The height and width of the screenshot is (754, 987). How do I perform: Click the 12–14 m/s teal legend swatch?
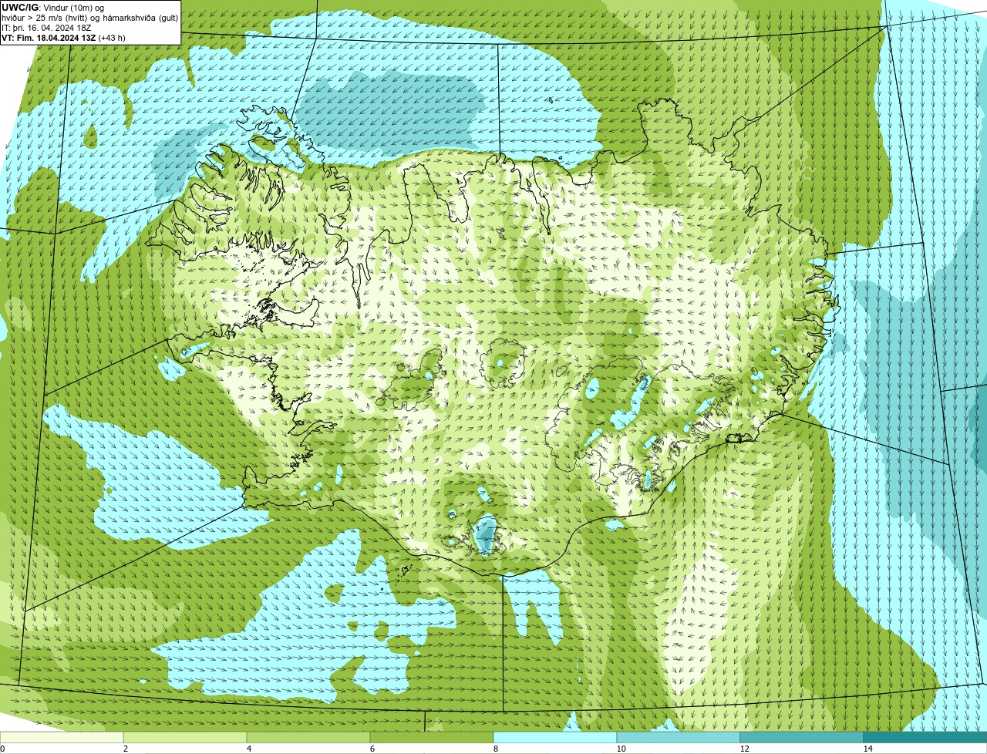(802, 737)
